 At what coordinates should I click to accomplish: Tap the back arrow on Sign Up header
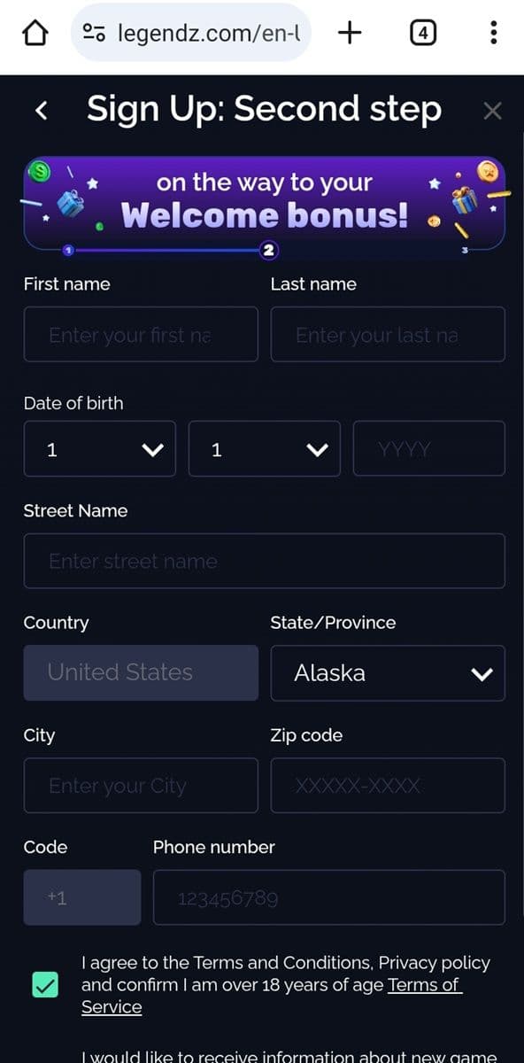pos(41,110)
